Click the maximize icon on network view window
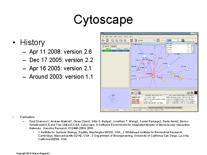This screenshot has width=207, height=155. click(x=196, y=44)
